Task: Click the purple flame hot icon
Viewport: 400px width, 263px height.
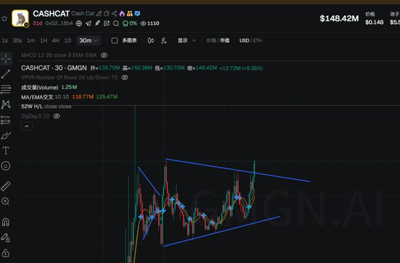Action: (122, 14)
